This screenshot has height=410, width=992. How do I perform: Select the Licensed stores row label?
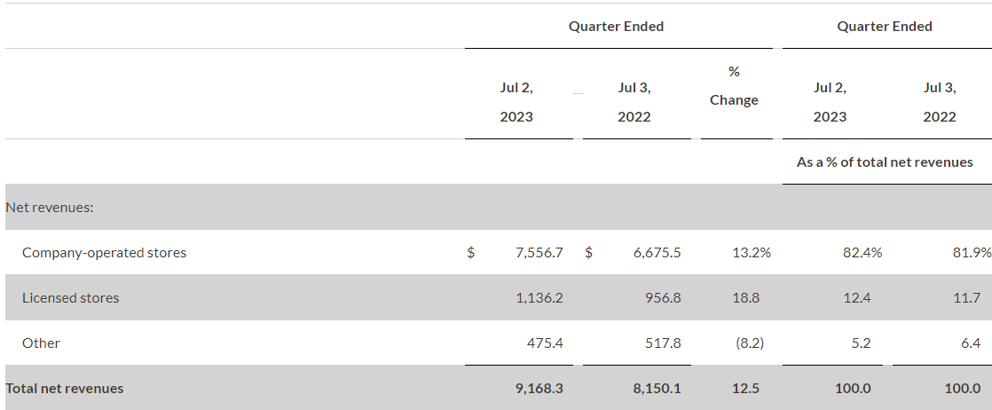(x=70, y=297)
